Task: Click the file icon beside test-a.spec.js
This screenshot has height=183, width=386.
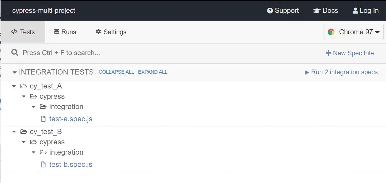Action: click(x=43, y=119)
